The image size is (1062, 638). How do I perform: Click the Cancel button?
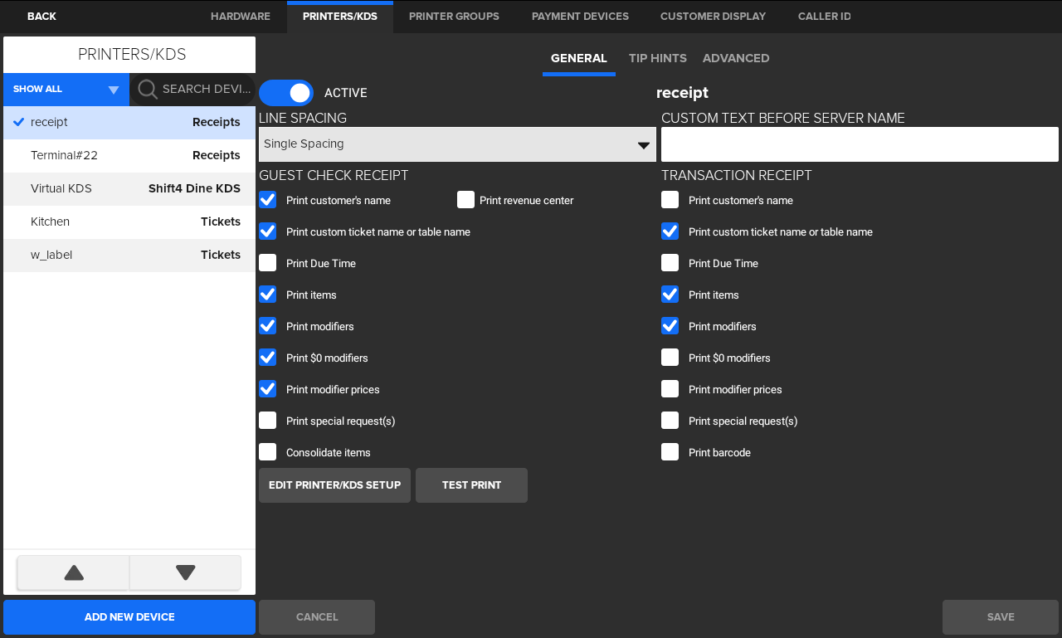click(317, 617)
